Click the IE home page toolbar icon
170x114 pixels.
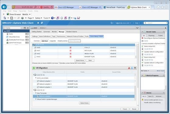[5, 18]
